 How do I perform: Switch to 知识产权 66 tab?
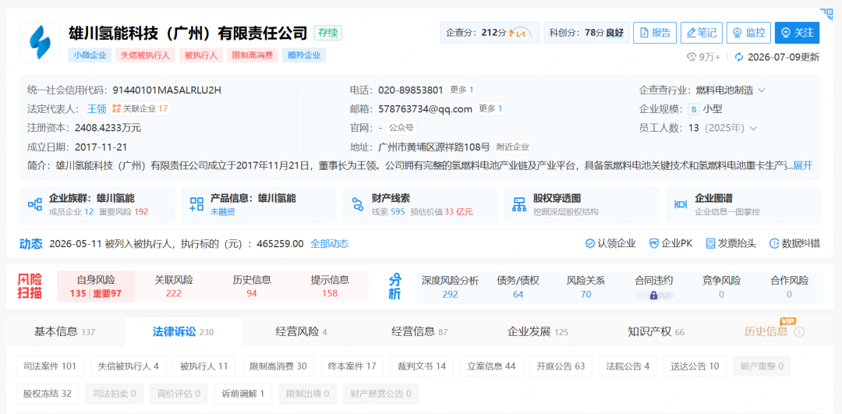pos(656,332)
